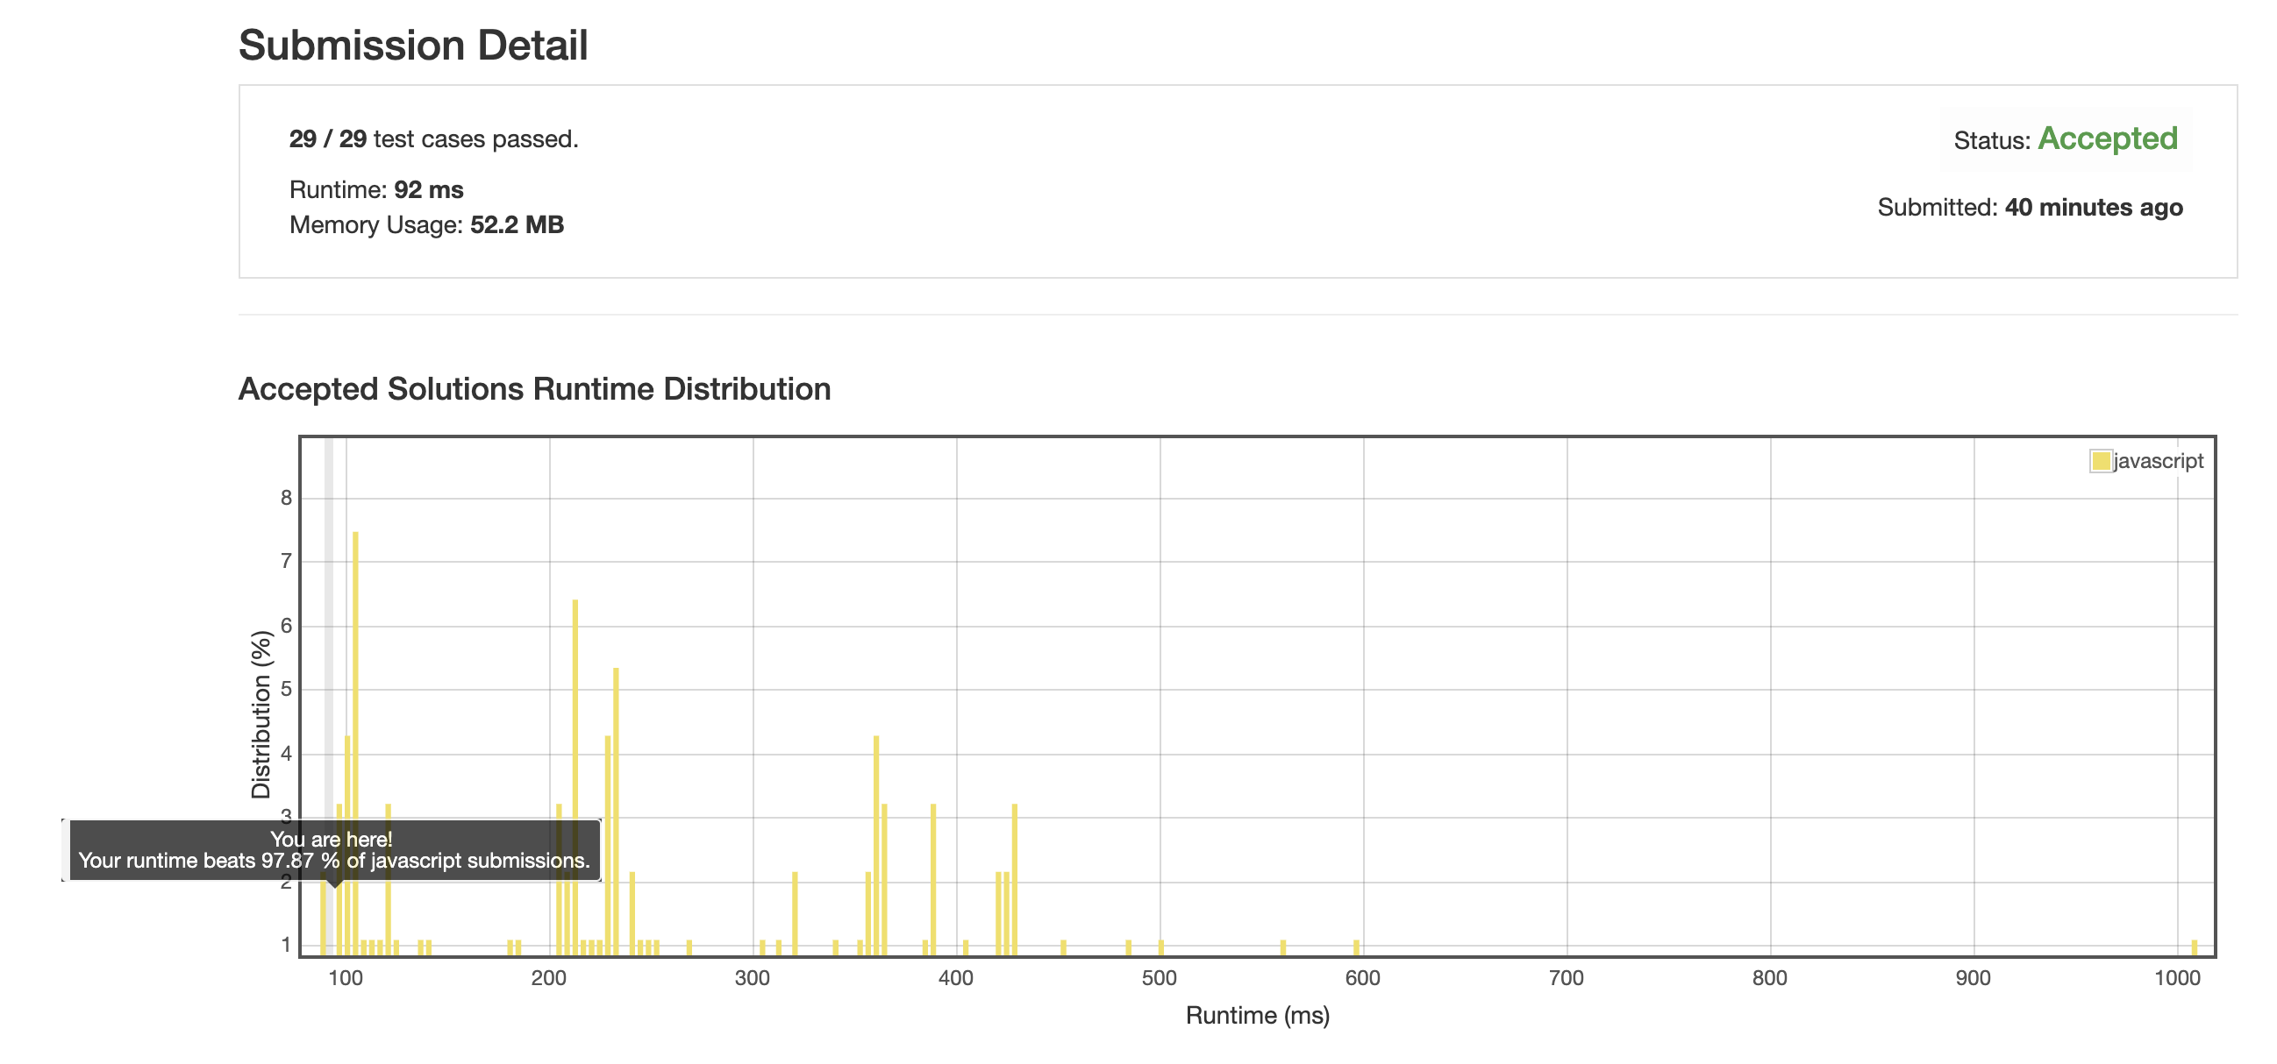This screenshot has height=1064, width=2277.
Task: Click the Distribution (%) axis label
Action: tap(261, 714)
